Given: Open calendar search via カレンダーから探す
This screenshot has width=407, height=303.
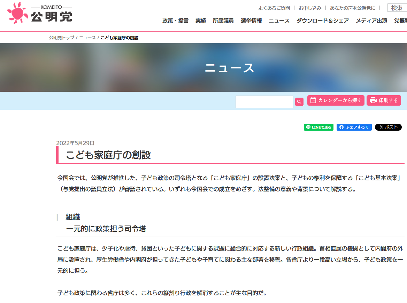Looking at the screenshot, I should coord(336,100).
